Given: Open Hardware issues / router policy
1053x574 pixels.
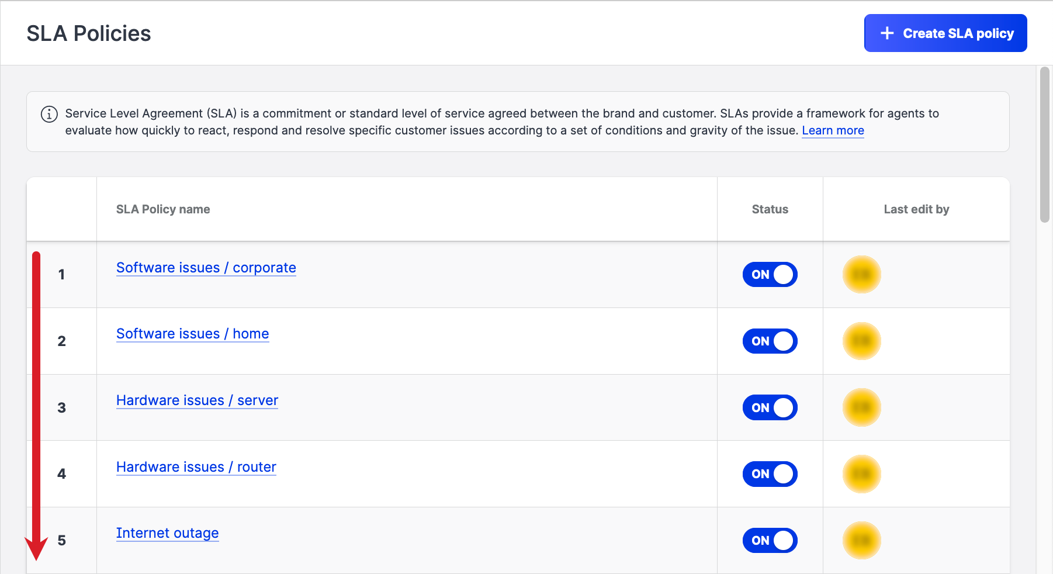Looking at the screenshot, I should point(196,467).
